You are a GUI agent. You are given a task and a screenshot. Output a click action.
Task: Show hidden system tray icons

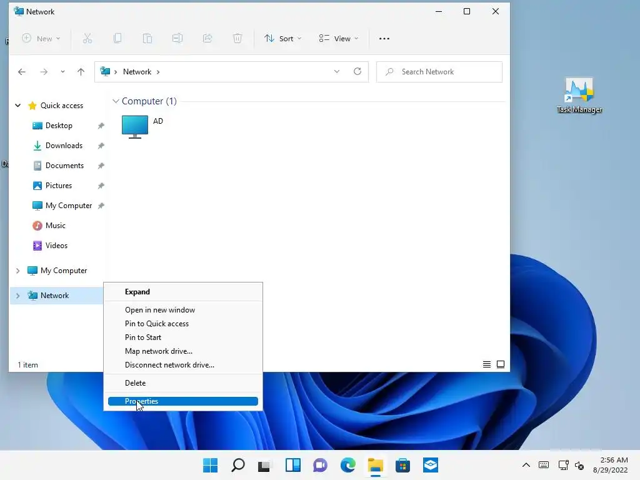526,465
